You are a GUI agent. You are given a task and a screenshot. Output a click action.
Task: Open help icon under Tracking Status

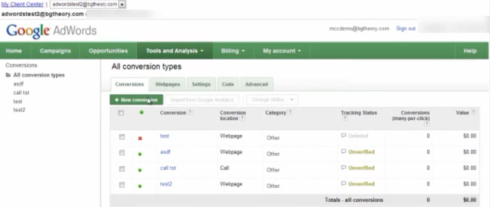point(345,118)
